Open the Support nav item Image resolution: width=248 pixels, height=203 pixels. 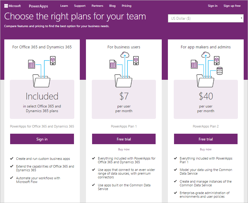(80, 6)
